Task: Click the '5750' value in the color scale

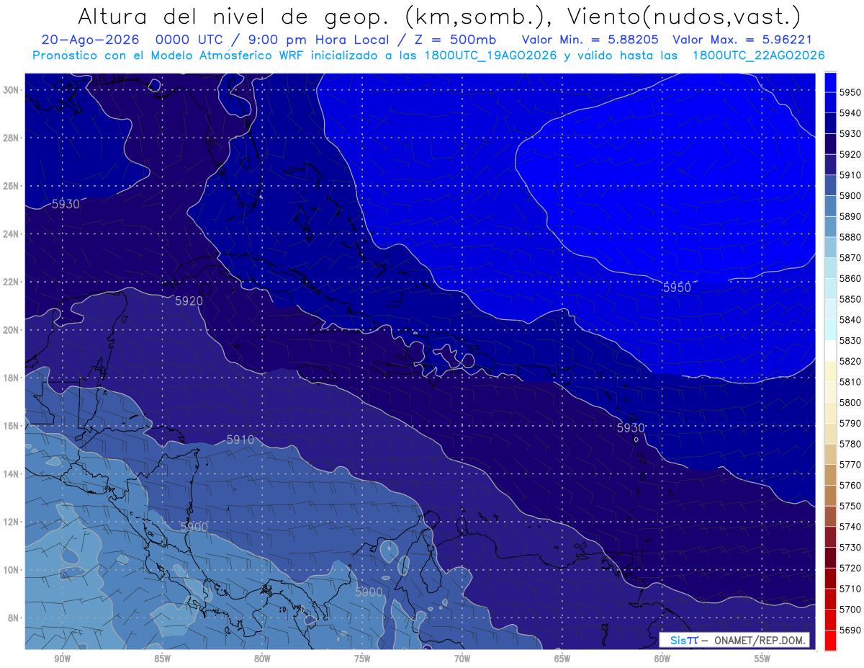Action: 850,506
